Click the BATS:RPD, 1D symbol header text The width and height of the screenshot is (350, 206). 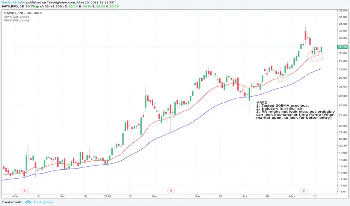click(13, 6)
